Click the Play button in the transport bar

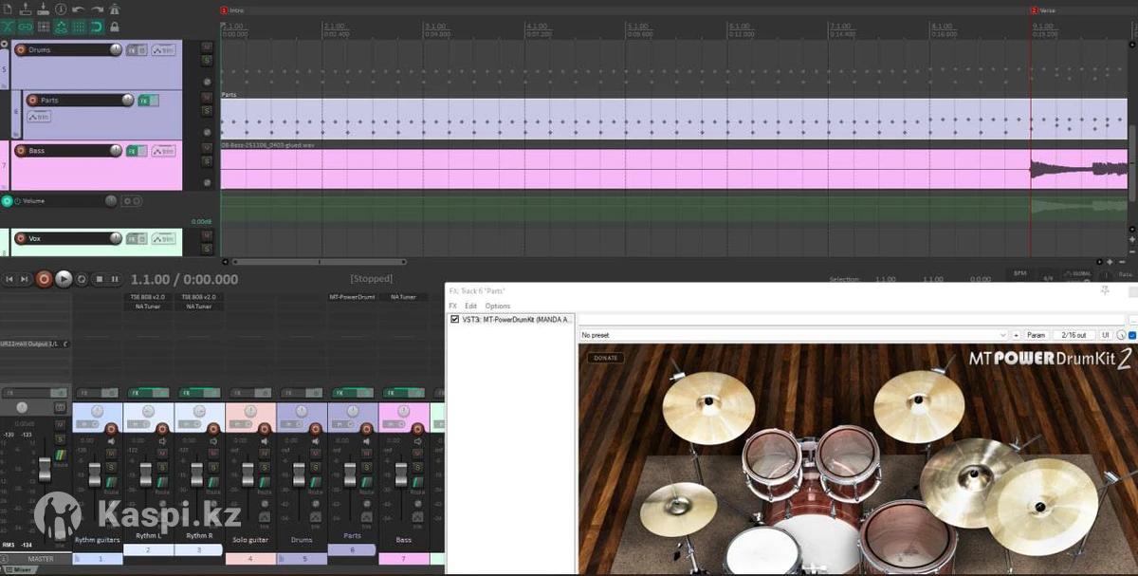(x=64, y=279)
